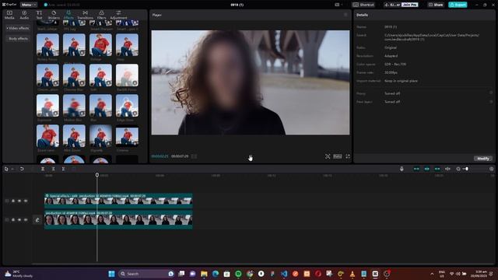Click the timeline playhead marker
This screenshot has width=498, height=280.
pyautogui.click(x=96, y=175)
